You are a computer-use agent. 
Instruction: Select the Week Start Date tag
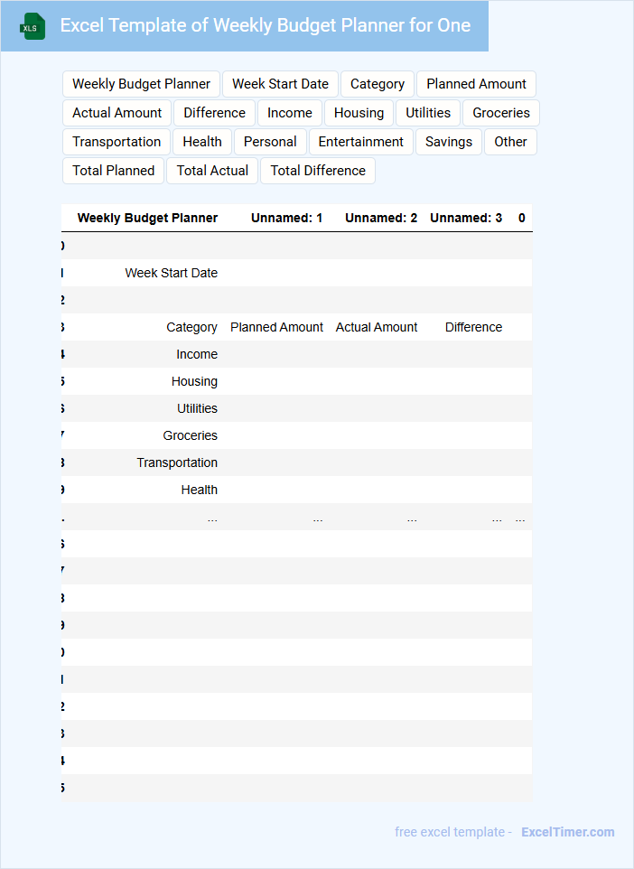[x=280, y=84]
